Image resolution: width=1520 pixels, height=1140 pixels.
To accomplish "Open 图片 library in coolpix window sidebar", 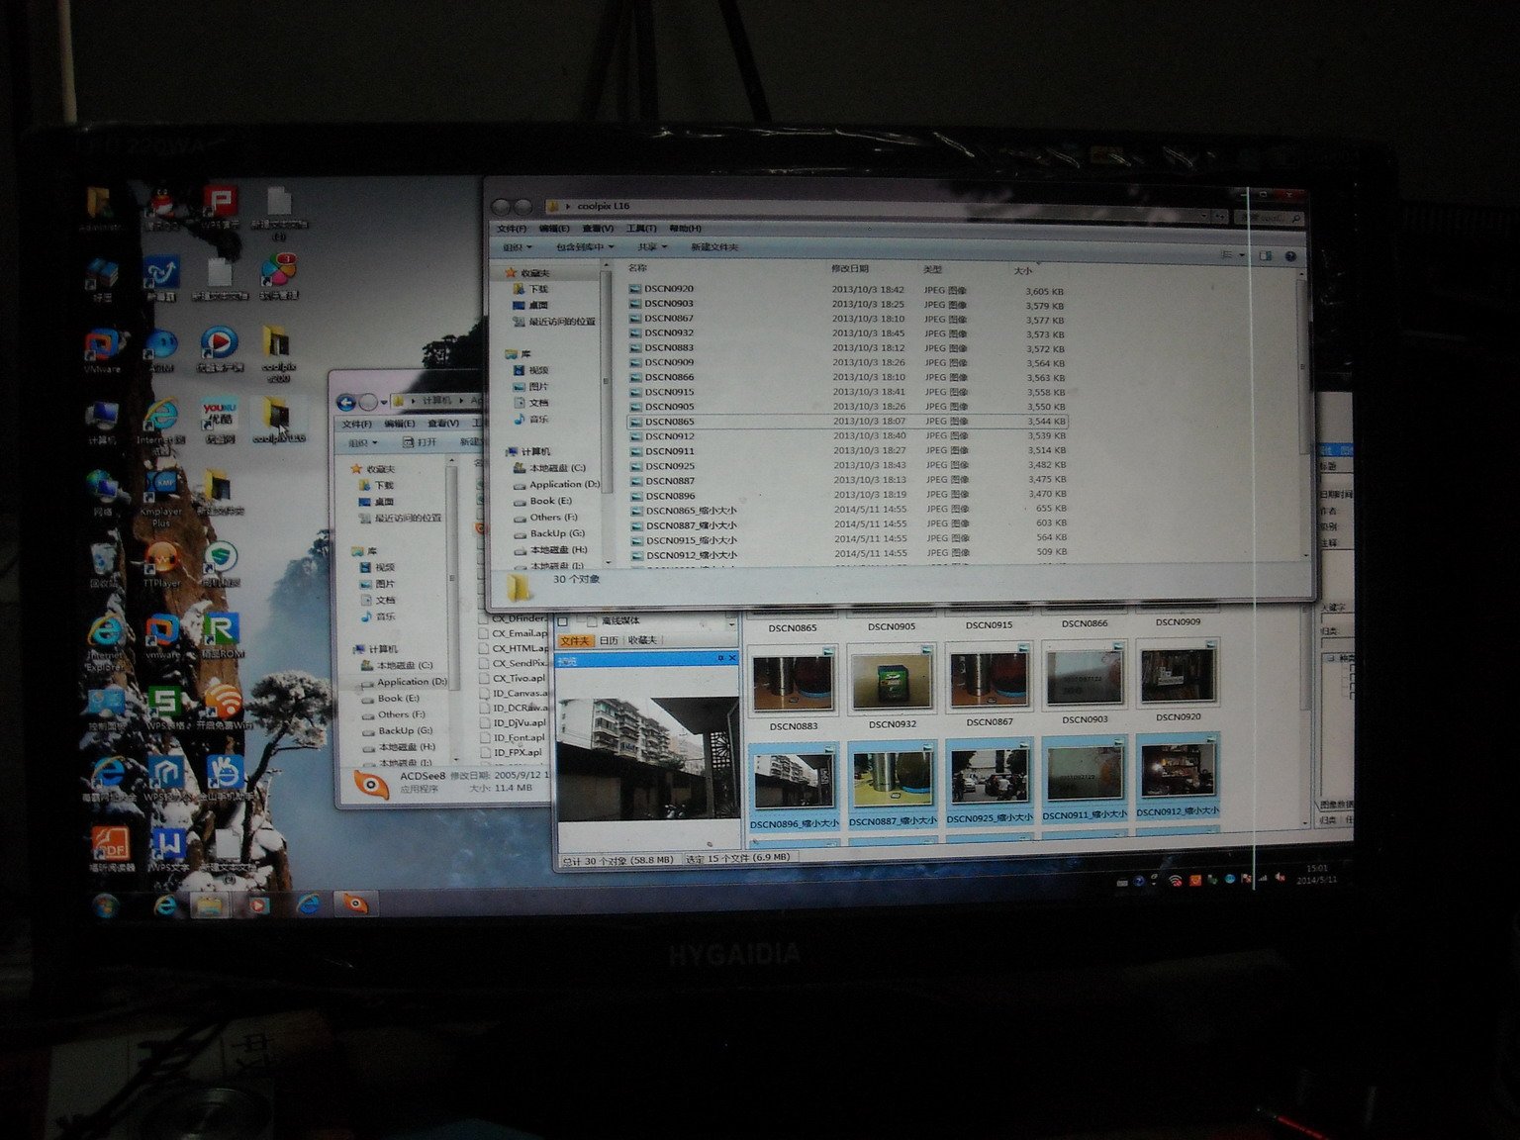I will pyautogui.click(x=531, y=387).
